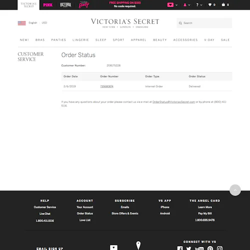Open the Victoria's Secret brand tab
This screenshot has height=250, width=250.
coord(28,5)
